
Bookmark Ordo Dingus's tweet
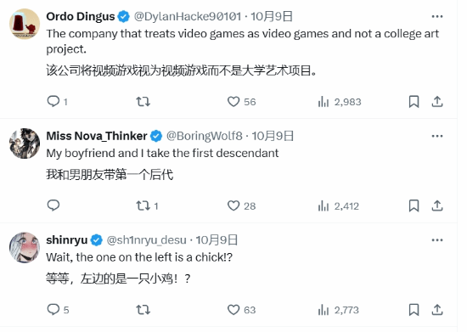[414, 102]
